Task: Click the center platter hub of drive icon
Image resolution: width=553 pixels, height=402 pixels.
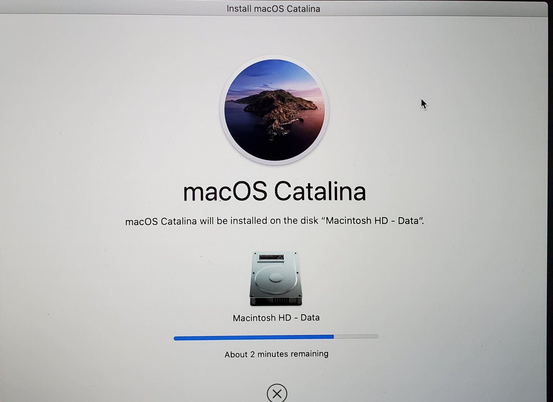Action: (276, 277)
